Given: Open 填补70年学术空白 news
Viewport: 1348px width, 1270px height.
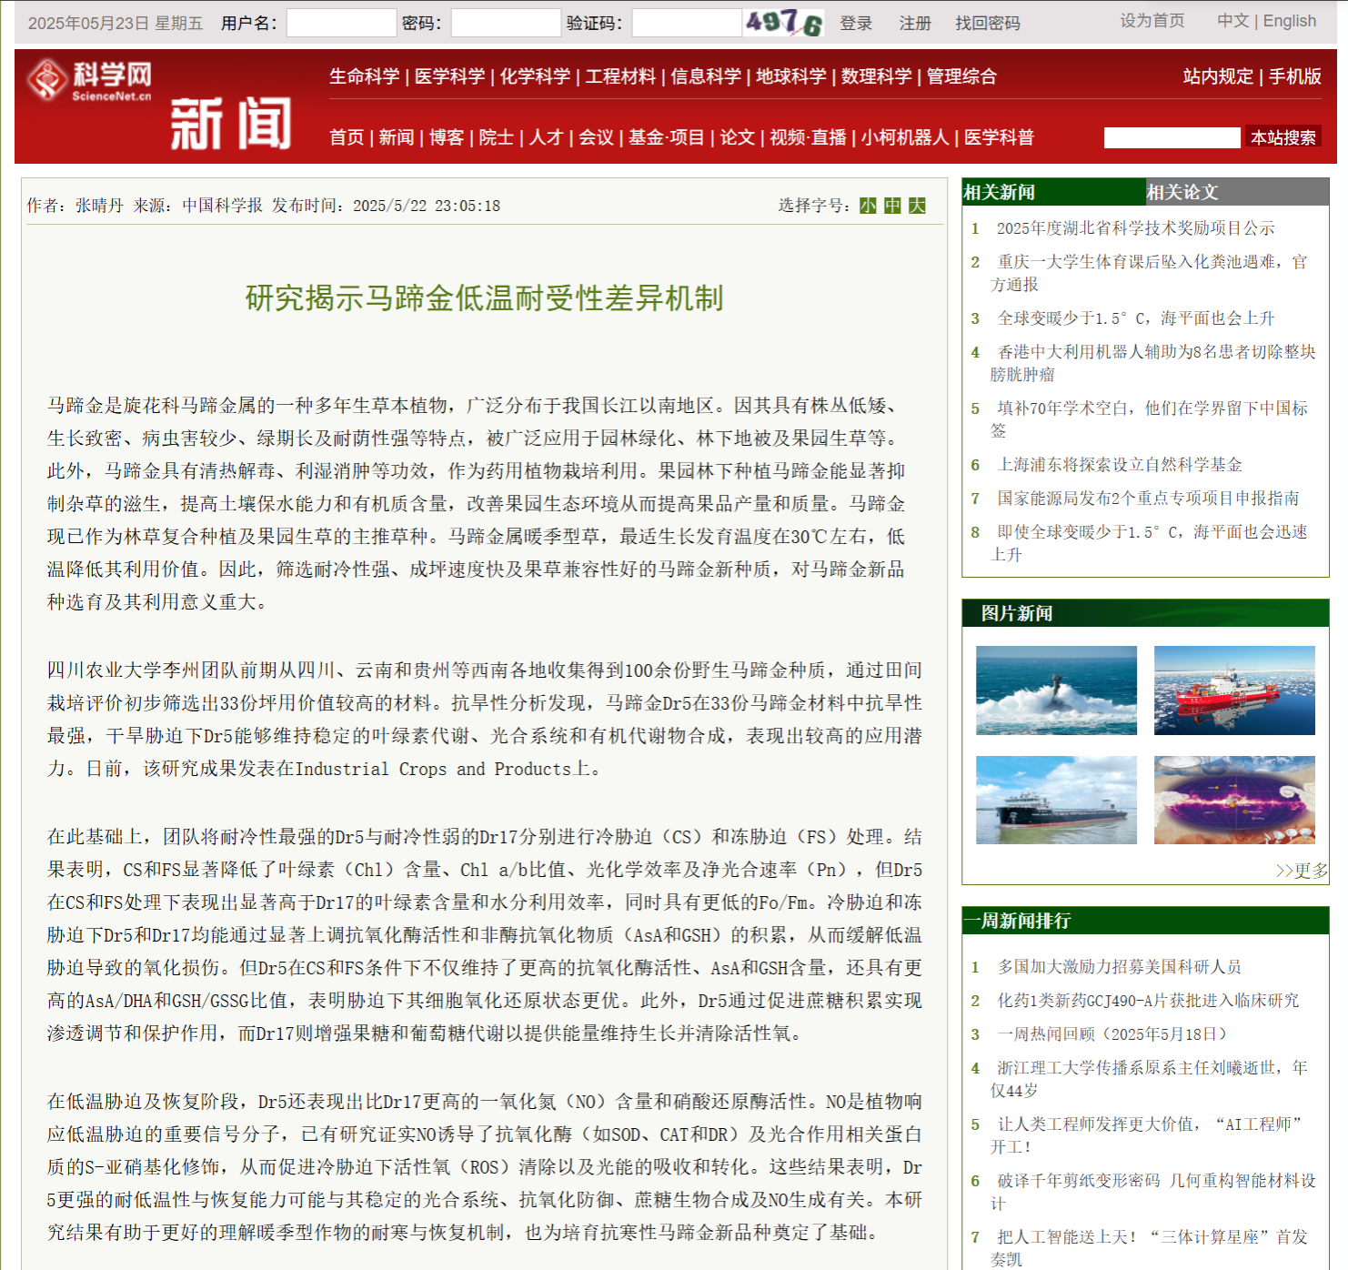Looking at the screenshot, I should [1150, 419].
